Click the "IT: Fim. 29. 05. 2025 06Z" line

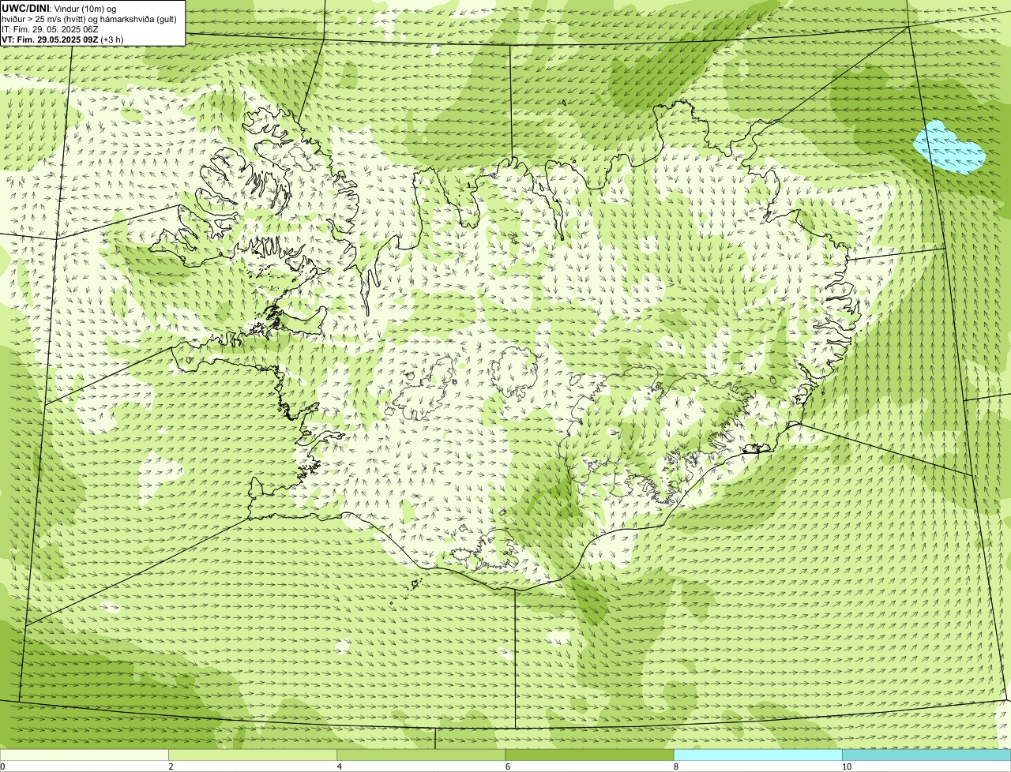point(50,29)
